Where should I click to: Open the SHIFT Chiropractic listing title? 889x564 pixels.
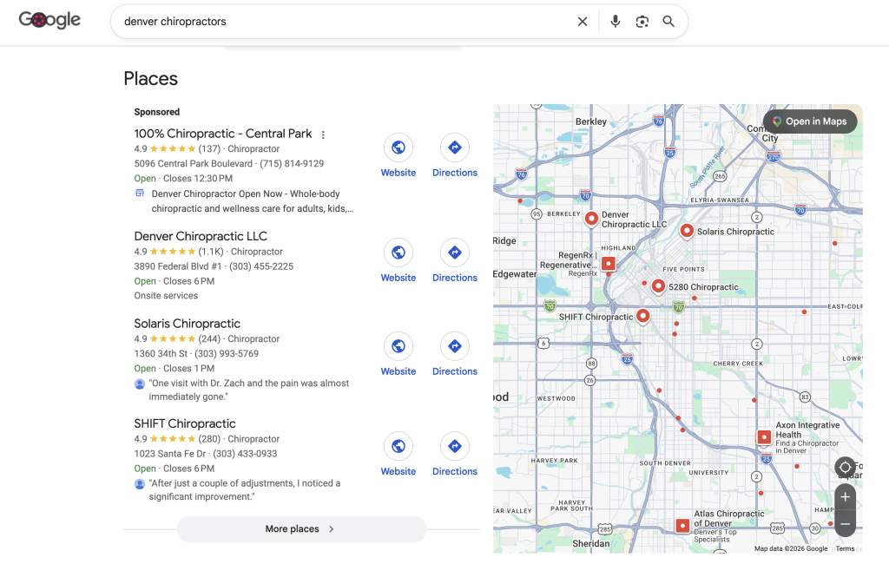click(x=185, y=424)
